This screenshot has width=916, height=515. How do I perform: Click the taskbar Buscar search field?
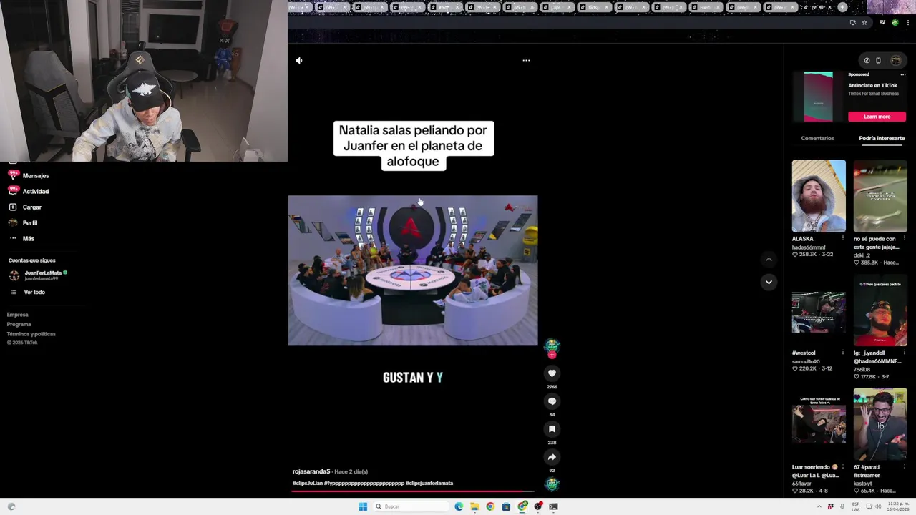410,506
